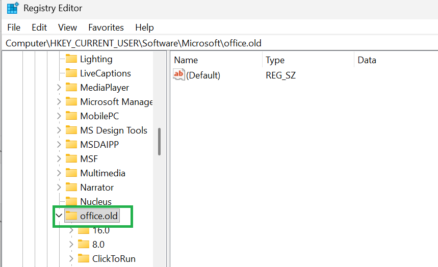The width and height of the screenshot is (438, 267).
Task: Expand the MSDAIPP key
Action: pos(59,144)
